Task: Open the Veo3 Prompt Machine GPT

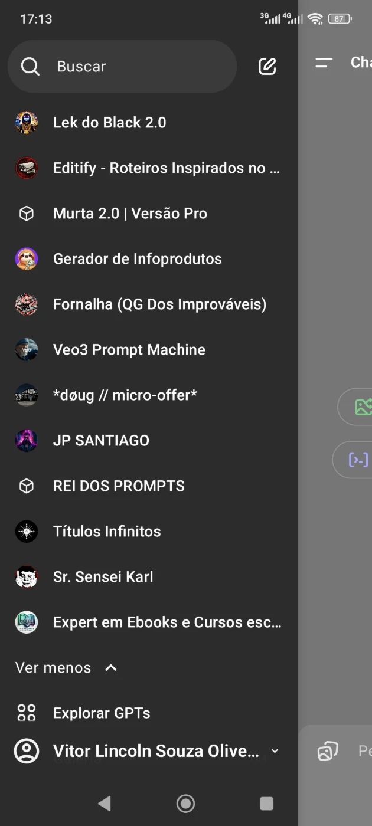Action: [129, 350]
